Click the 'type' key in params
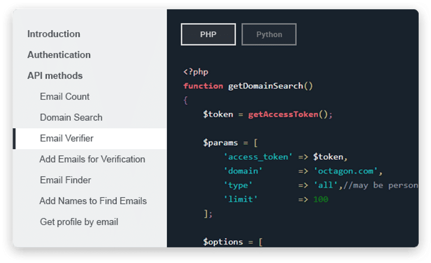 [238, 185]
